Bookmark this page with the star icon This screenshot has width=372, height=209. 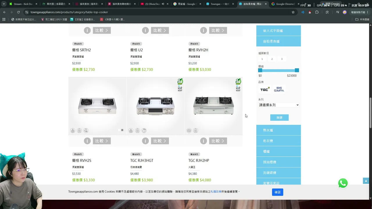[293, 12]
